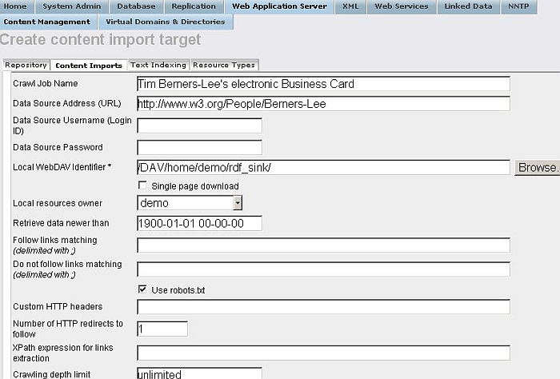Select the Resource Types tab
The height and width of the screenshot is (379, 560).
tap(224, 65)
